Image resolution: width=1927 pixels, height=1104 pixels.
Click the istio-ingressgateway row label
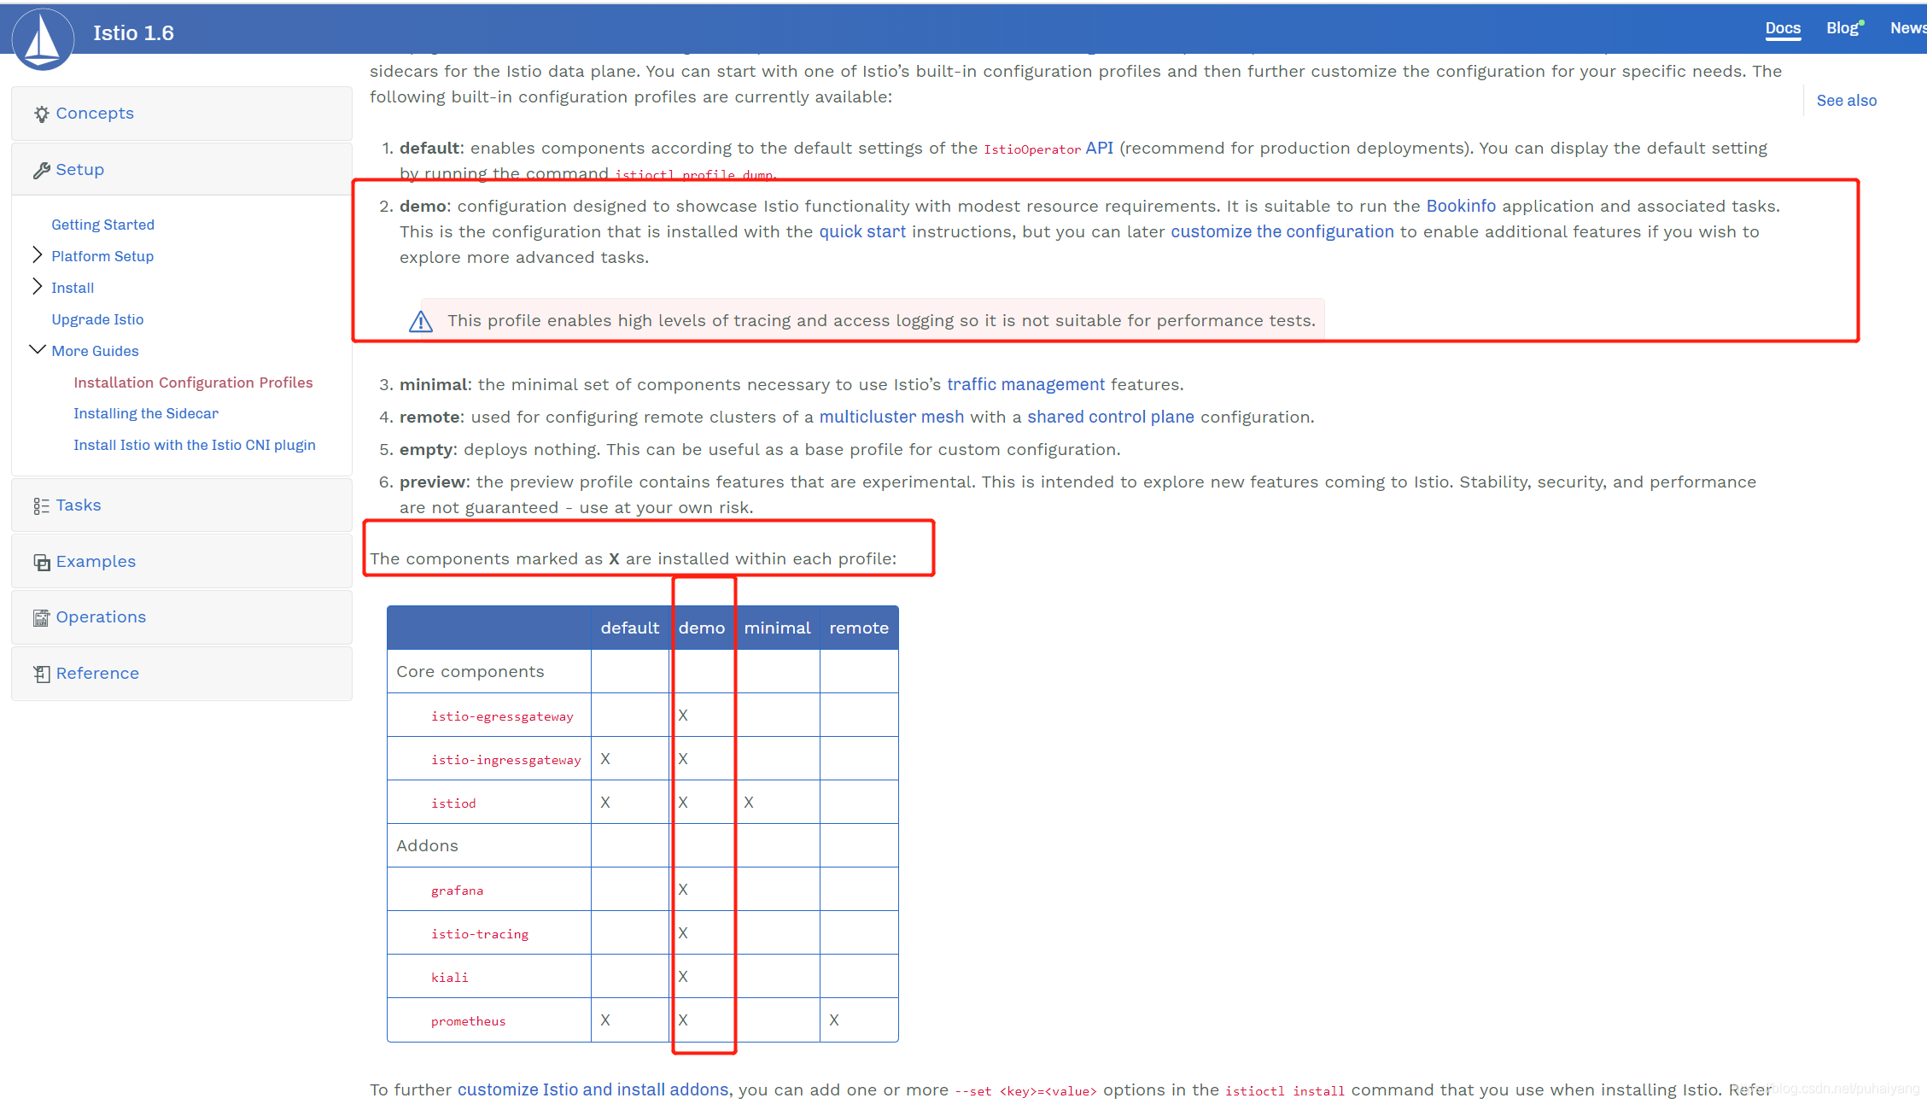(x=505, y=760)
